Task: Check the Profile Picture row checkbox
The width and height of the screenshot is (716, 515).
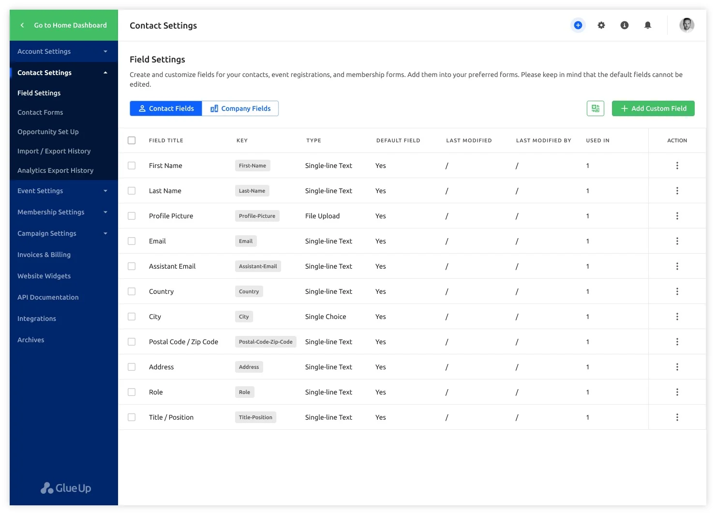Action: (x=132, y=216)
